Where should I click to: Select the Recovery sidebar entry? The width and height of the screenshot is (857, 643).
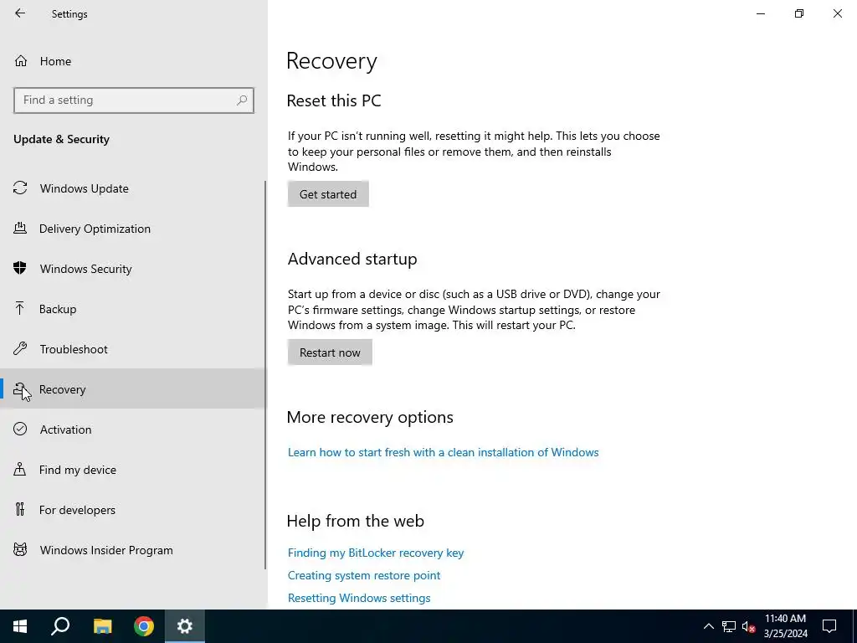133,388
